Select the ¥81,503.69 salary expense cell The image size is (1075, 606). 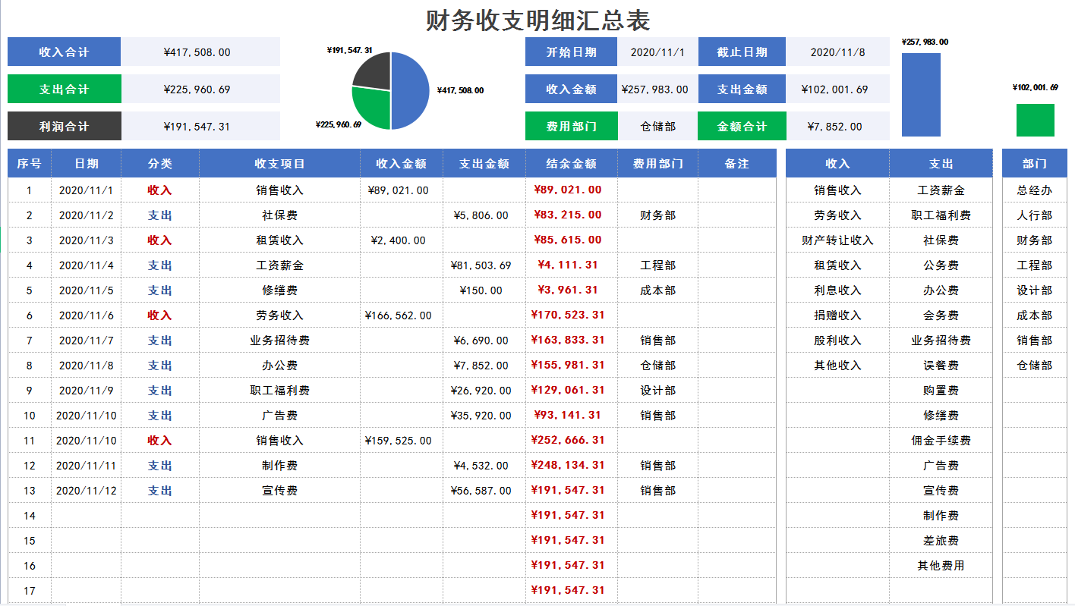[x=484, y=265]
